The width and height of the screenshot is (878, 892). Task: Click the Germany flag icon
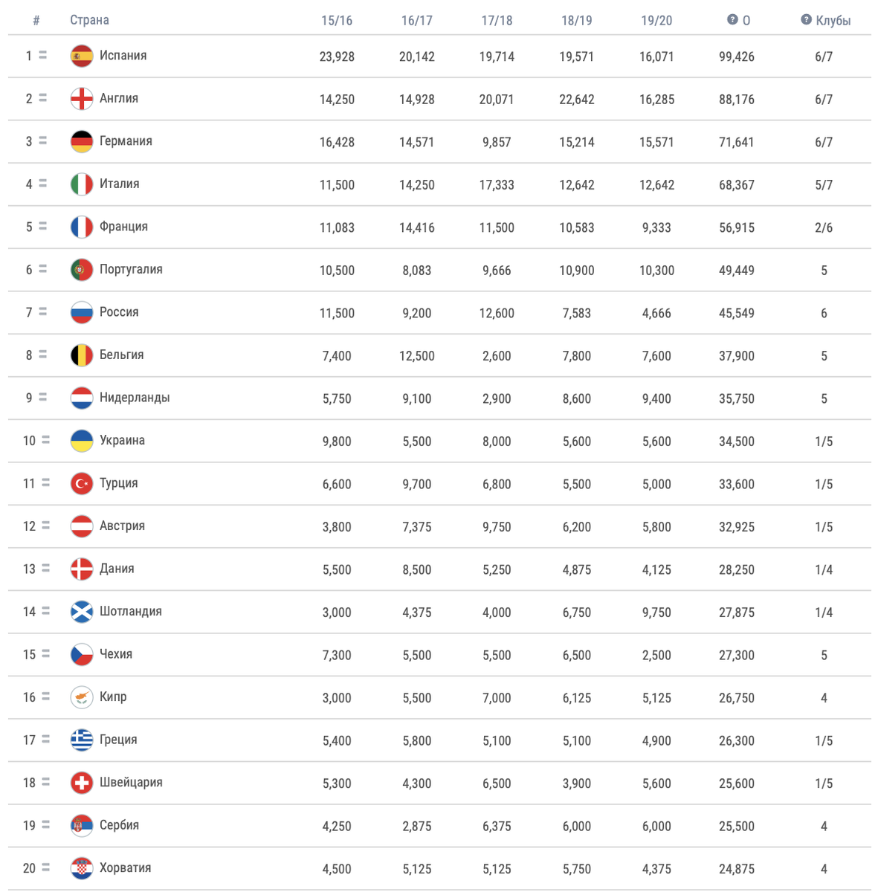click(82, 141)
